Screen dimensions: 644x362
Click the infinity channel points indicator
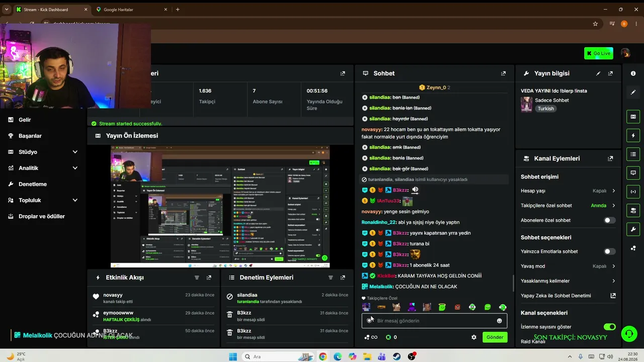[x=371, y=337]
